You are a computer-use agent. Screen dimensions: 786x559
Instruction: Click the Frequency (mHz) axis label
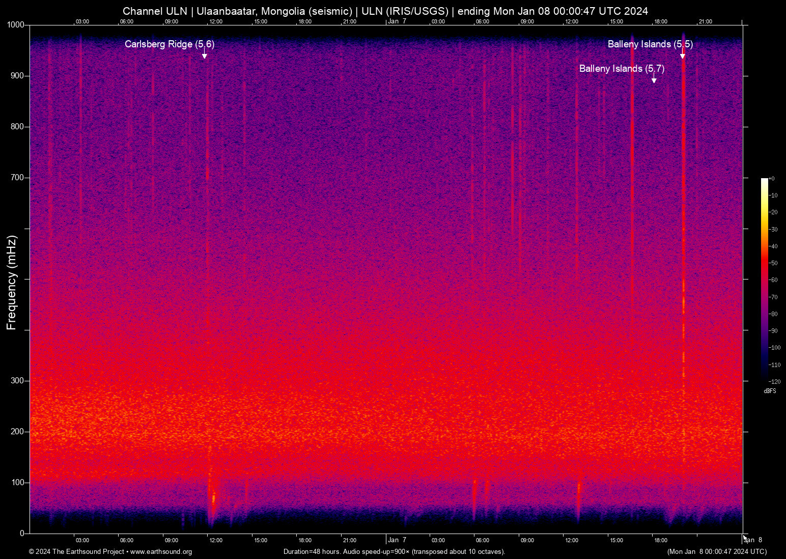(11, 279)
